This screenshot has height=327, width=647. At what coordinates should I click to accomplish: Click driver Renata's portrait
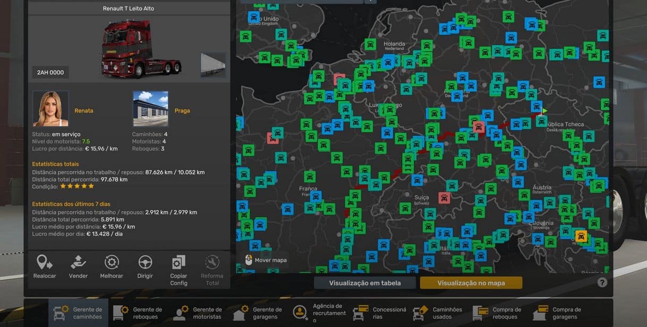[x=50, y=109]
